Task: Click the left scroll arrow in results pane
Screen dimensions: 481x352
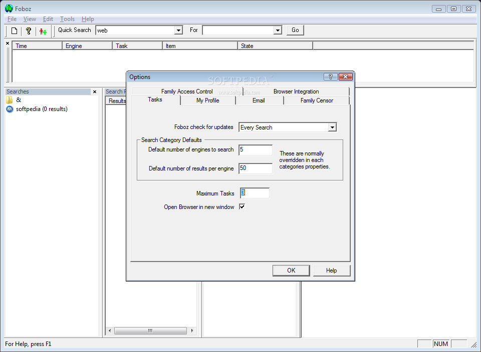Action: [x=110, y=330]
